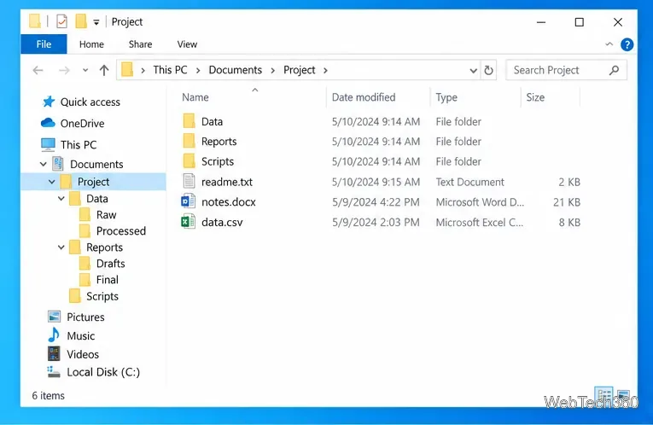
Task: Sort by the Size column header
Action: [535, 97]
